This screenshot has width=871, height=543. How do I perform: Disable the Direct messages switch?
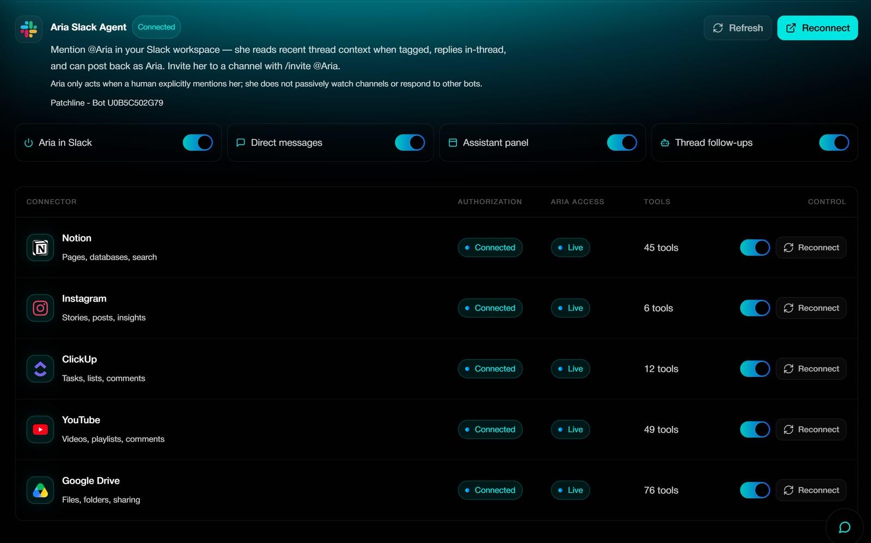[x=410, y=143]
